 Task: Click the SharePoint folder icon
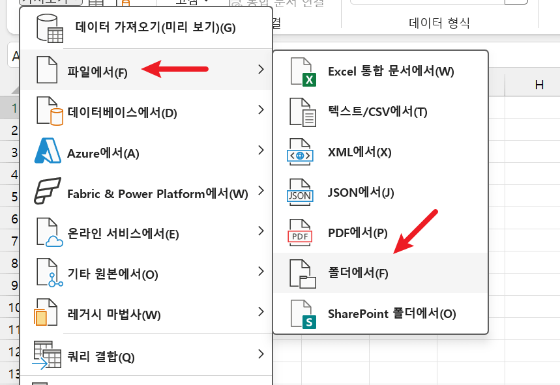pos(303,314)
